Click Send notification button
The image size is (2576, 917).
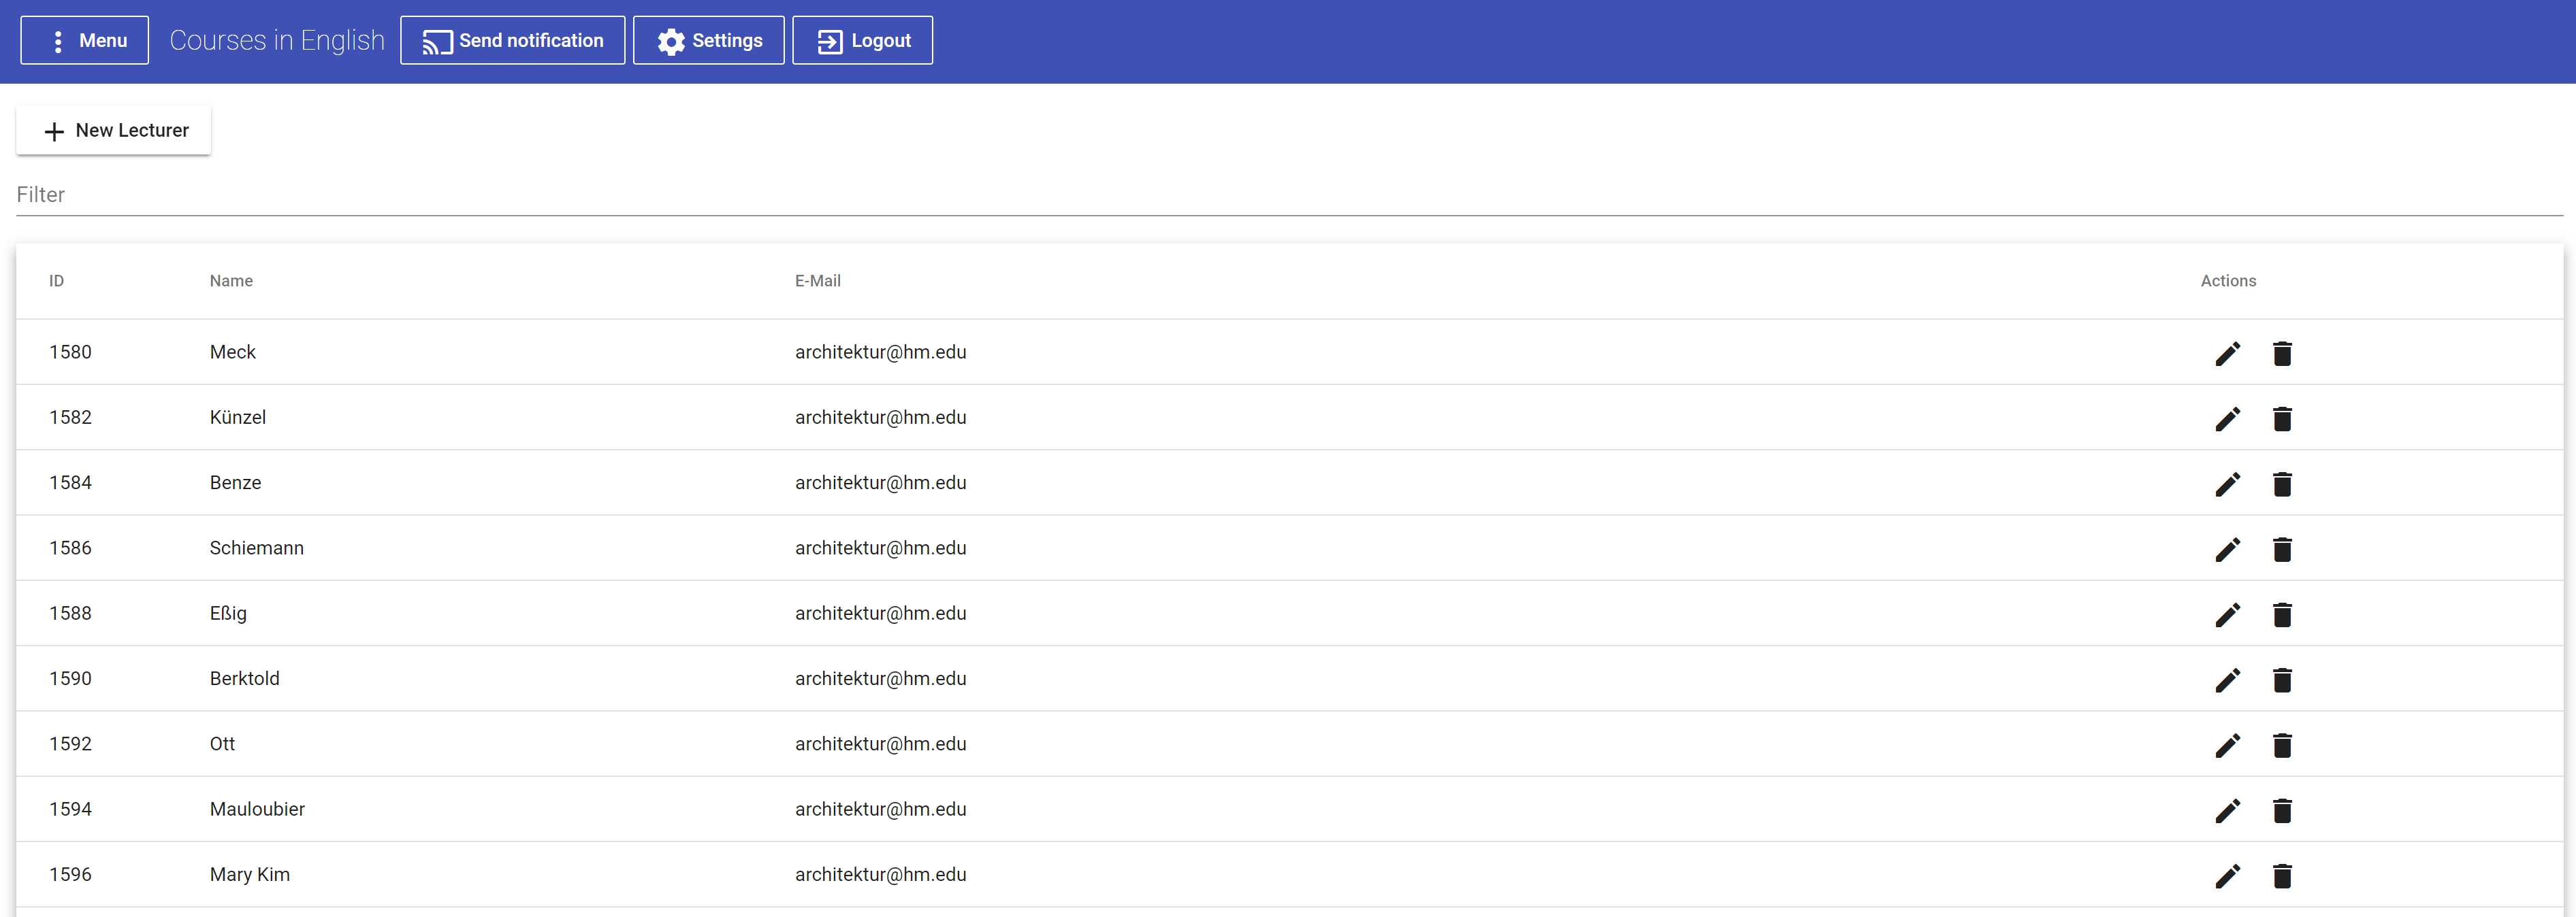coord(512,40)
